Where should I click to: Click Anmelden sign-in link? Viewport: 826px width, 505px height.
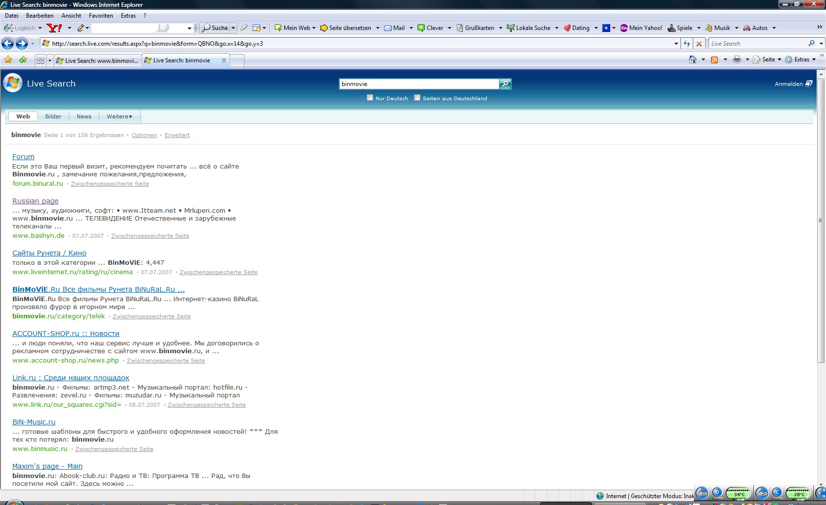[x=793, y=84]
